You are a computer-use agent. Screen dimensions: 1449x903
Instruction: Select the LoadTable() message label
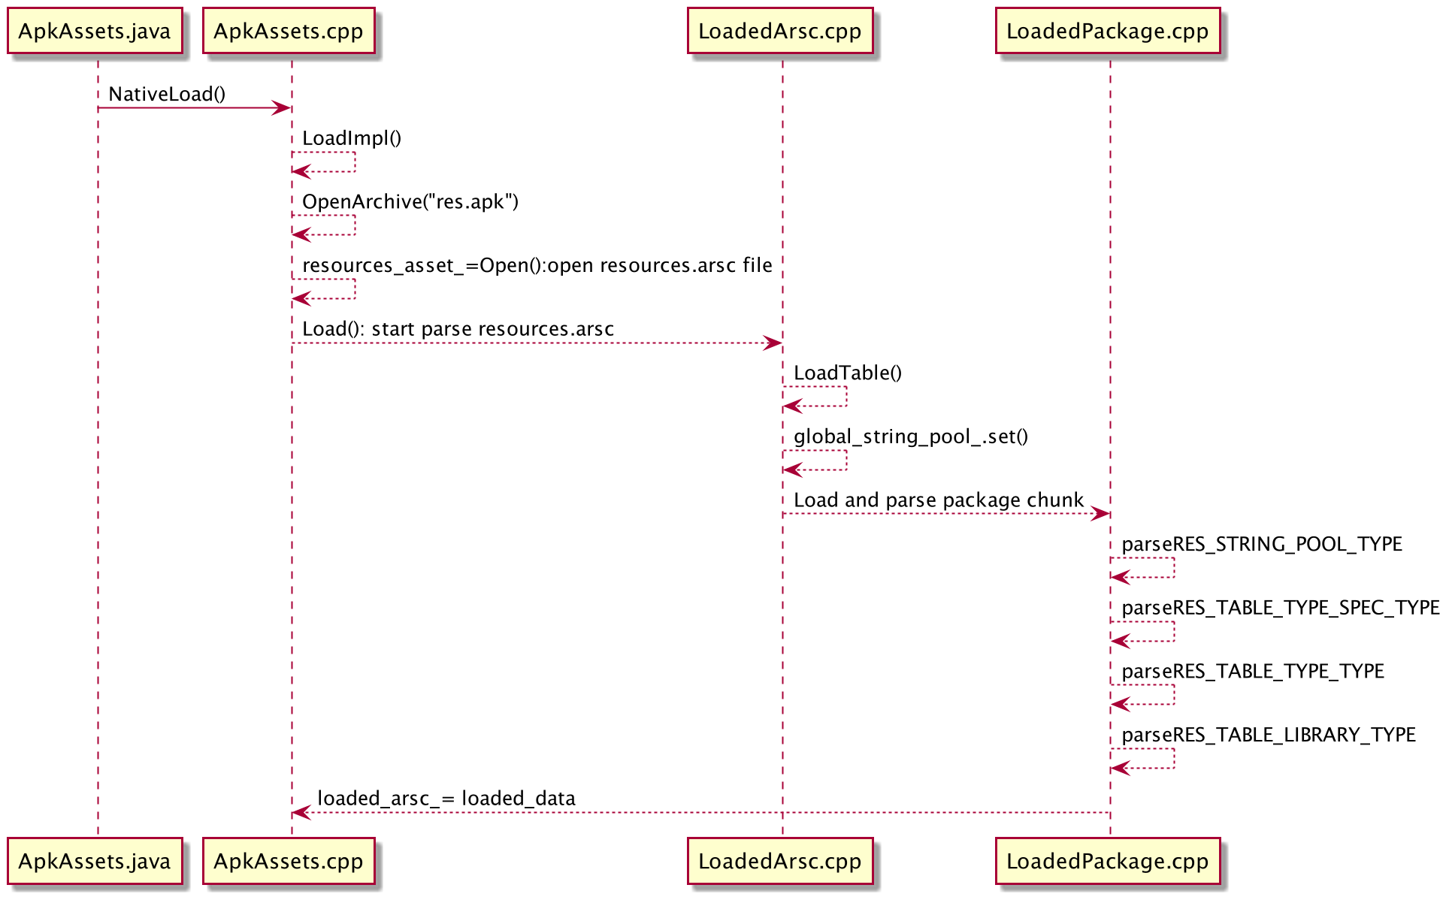pos(848,373)
